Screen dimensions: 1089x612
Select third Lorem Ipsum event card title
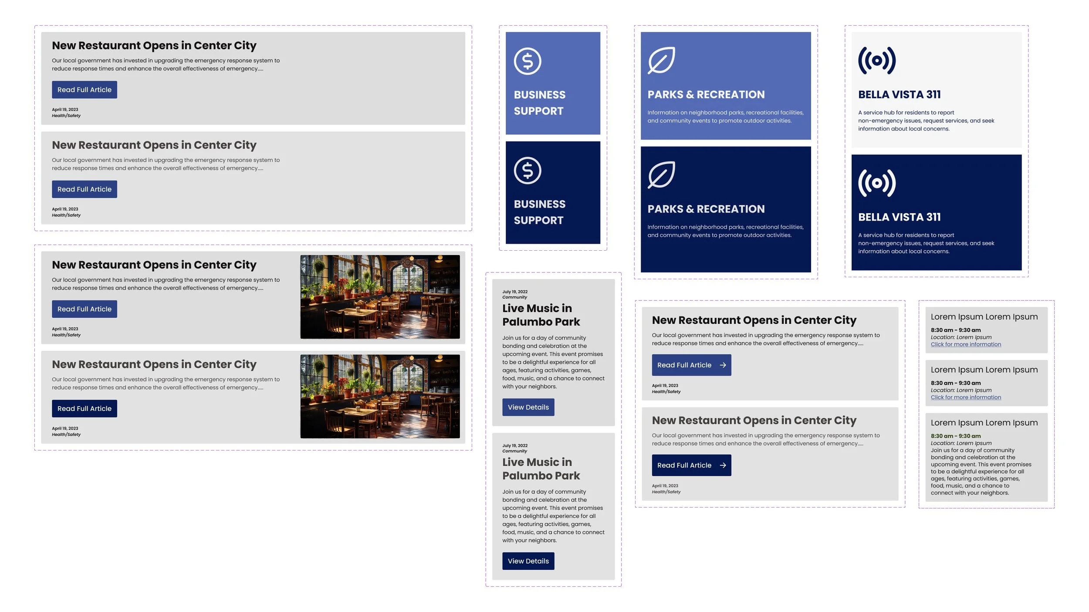pyautogui.click(x=984, y=423)
